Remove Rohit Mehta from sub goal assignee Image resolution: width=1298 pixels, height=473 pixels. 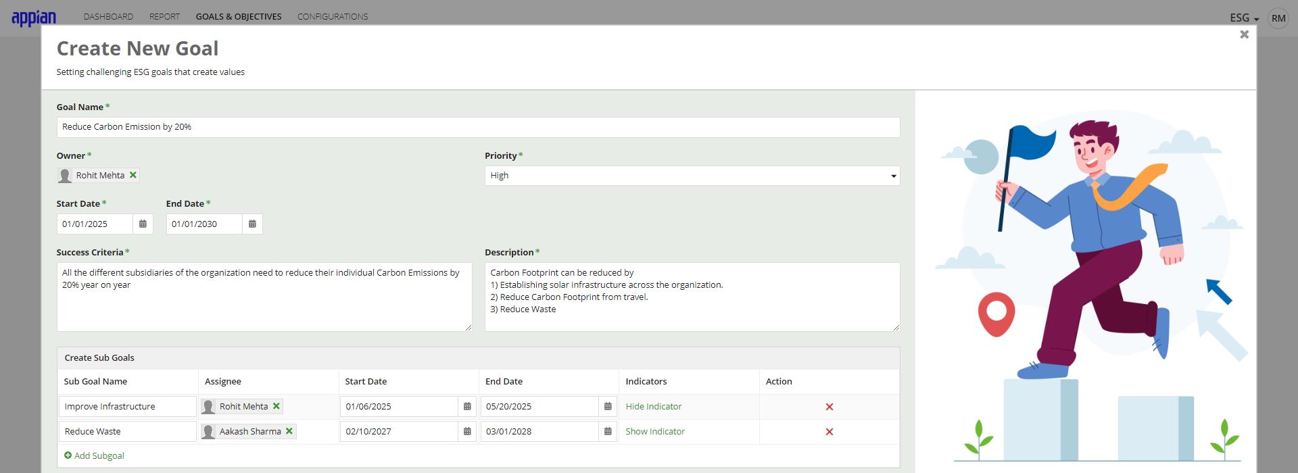click(x=276, y=406)
